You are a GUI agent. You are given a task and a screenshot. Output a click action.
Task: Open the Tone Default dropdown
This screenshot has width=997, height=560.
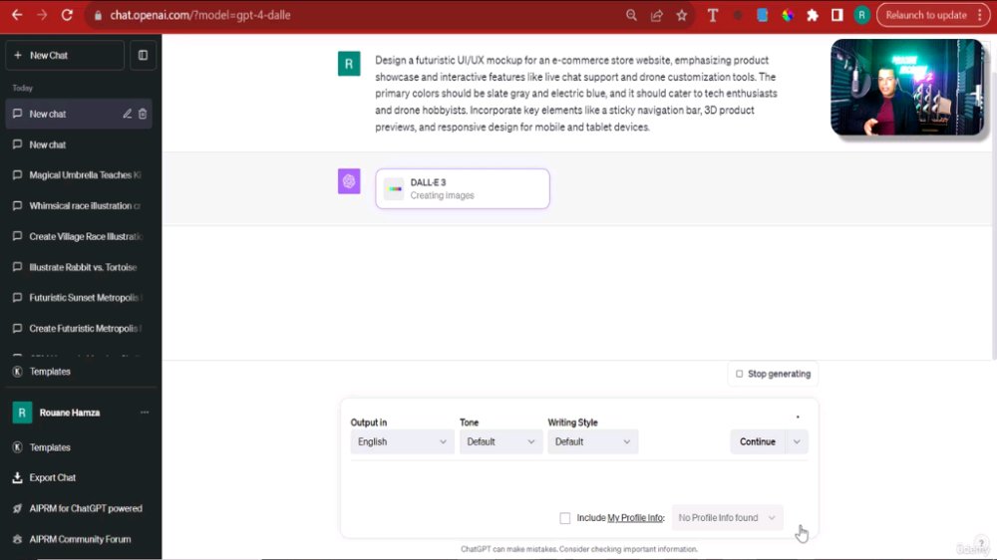500,441
